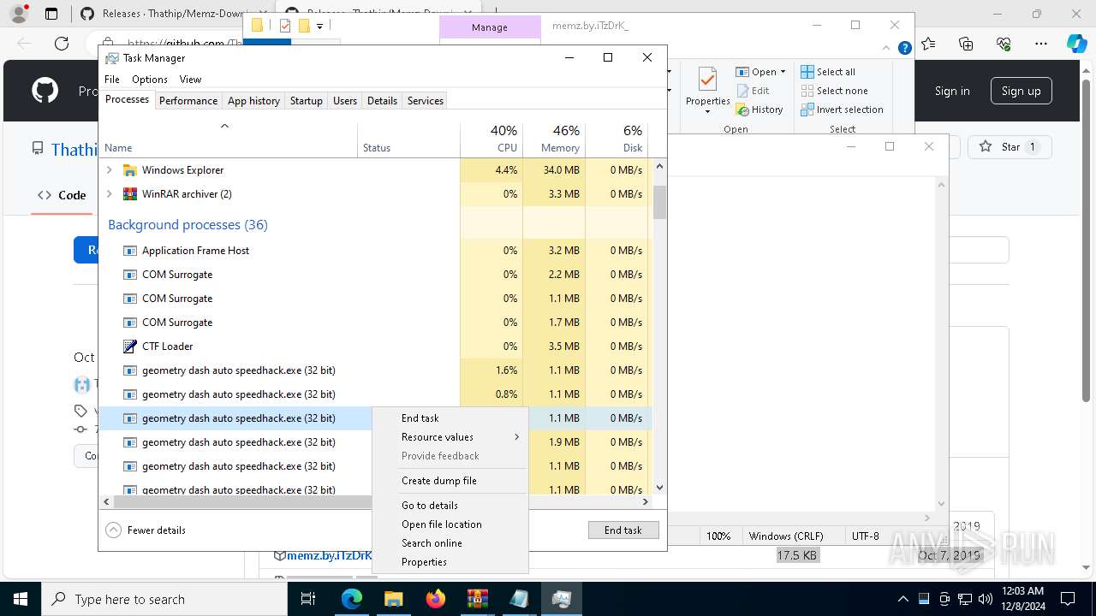This screenshot has width=1096, height=616.
Task: Expand the WinRAR archiver process group
Action: pyautogui.click(x=110, y=194)
